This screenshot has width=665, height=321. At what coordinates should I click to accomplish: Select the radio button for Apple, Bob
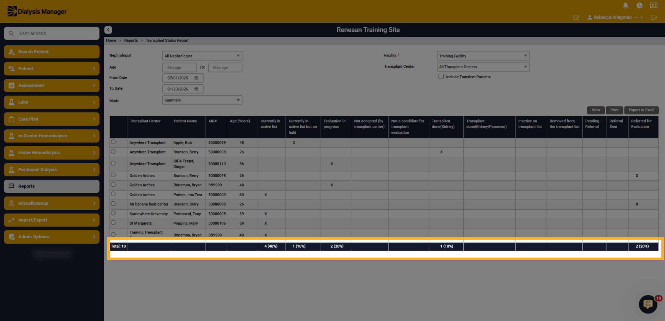coord(113,142)
